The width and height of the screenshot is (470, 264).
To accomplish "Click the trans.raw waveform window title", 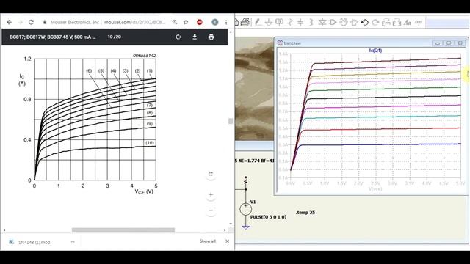I will [292, 43].
